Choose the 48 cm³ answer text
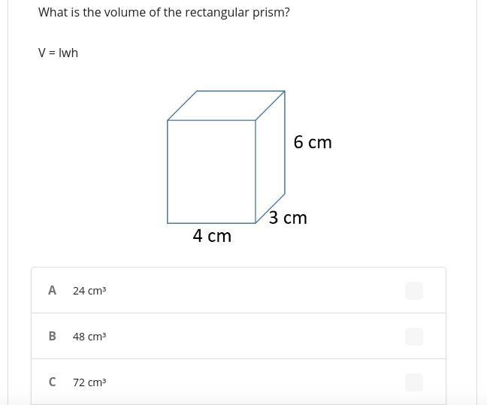Viewport: 487px width, 405px height. 89,337
